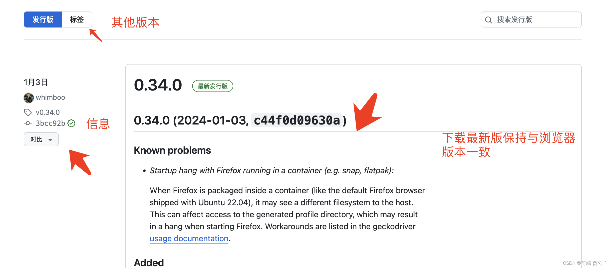Click the magnifier icon in search box

[x=488, y=20]
